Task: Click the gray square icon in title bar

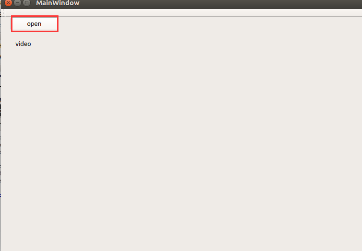Action: 26,3
